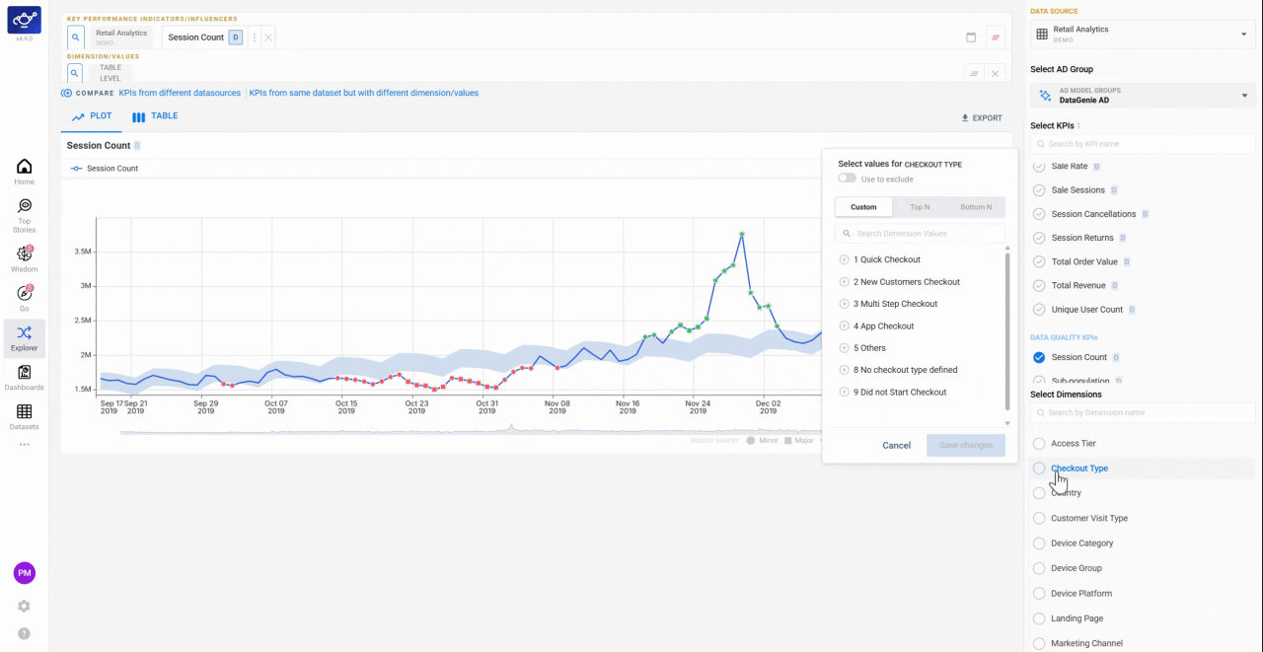Check the Unique User Count KPI
The image size is (1263, 652).
[1039, 310]
